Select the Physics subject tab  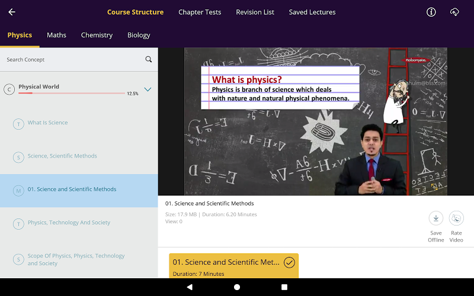click(x=20, y=35)
